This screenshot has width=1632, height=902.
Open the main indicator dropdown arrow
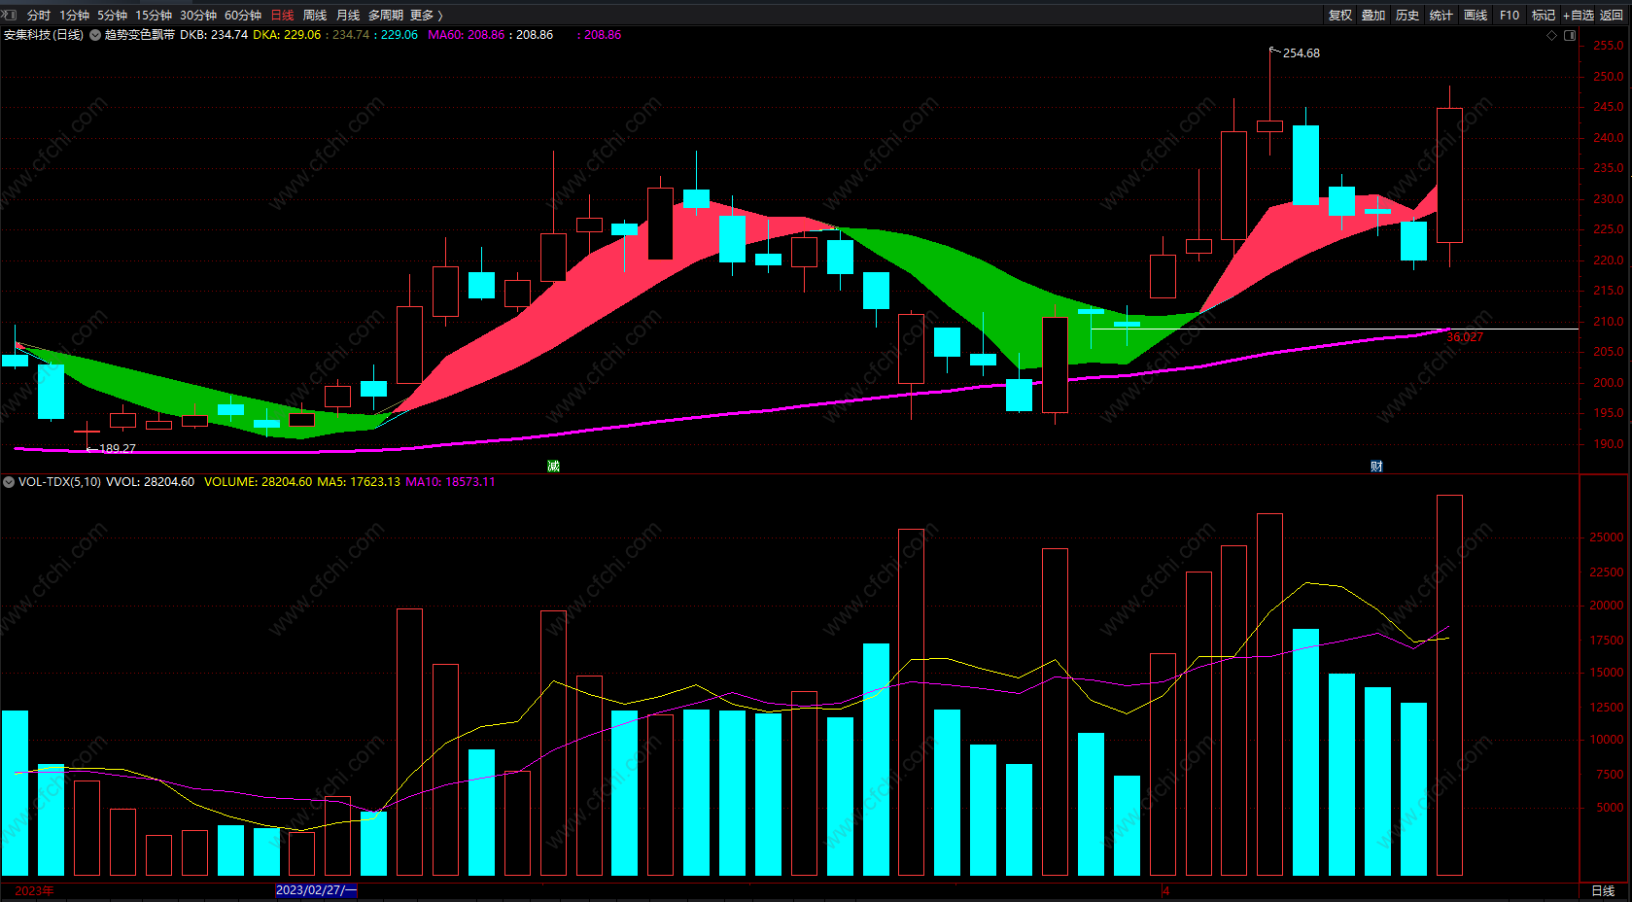[95, 35]
